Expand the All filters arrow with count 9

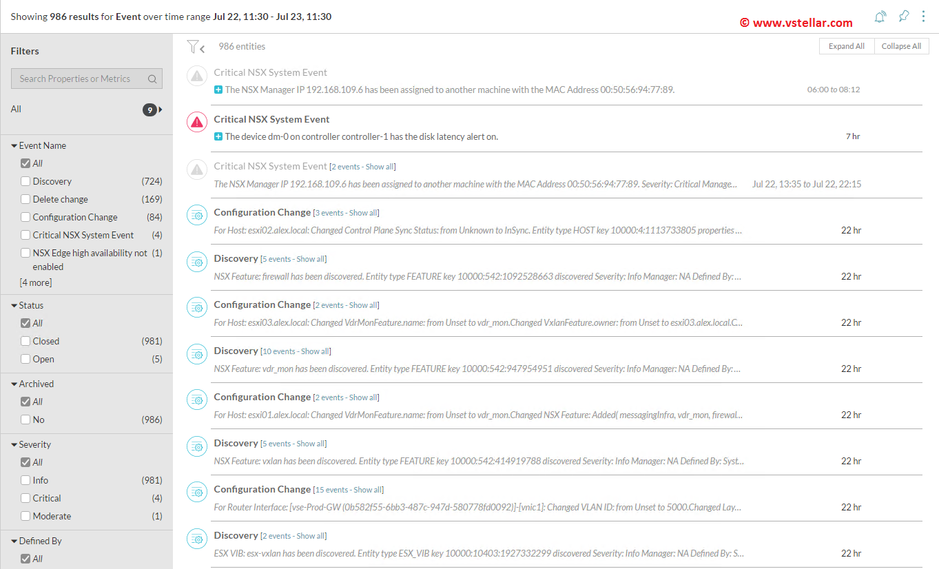(161, 110)
